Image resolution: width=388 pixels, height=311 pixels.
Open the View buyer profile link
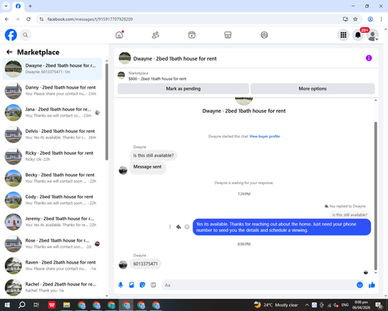coord(265,136)
